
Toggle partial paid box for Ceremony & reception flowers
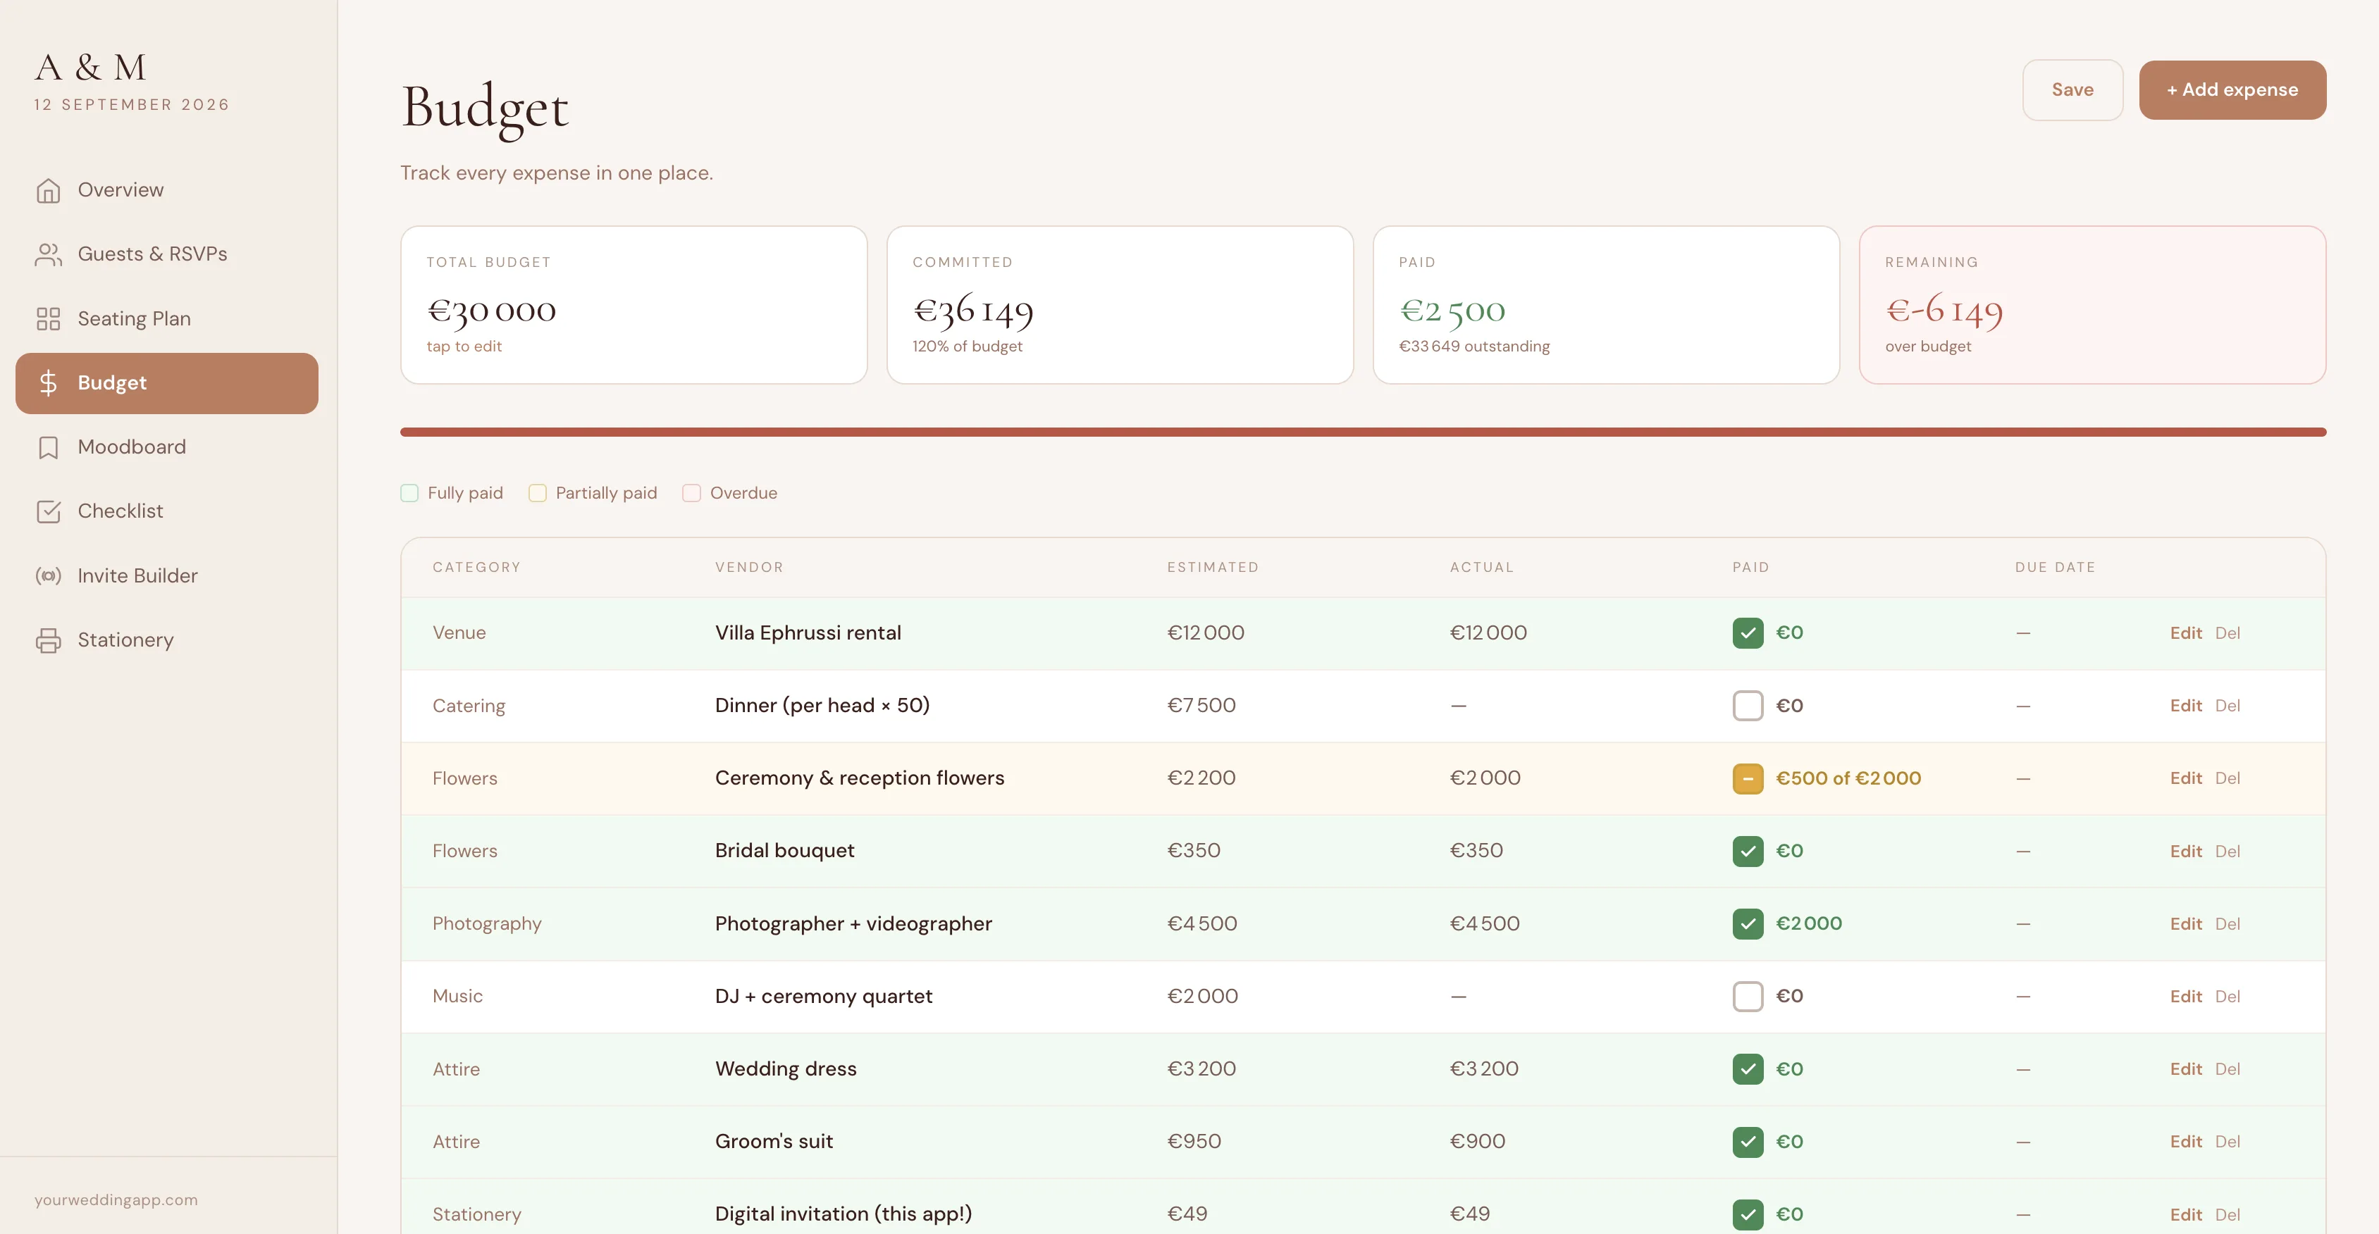(x=1748, y=779)
